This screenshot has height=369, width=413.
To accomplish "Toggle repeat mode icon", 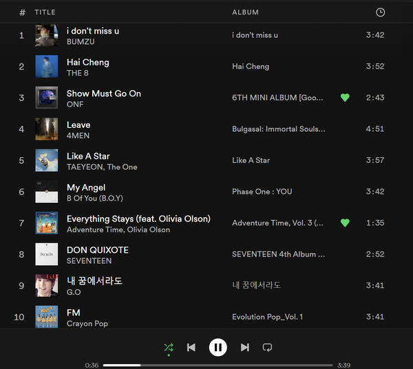I will (267, 348).
